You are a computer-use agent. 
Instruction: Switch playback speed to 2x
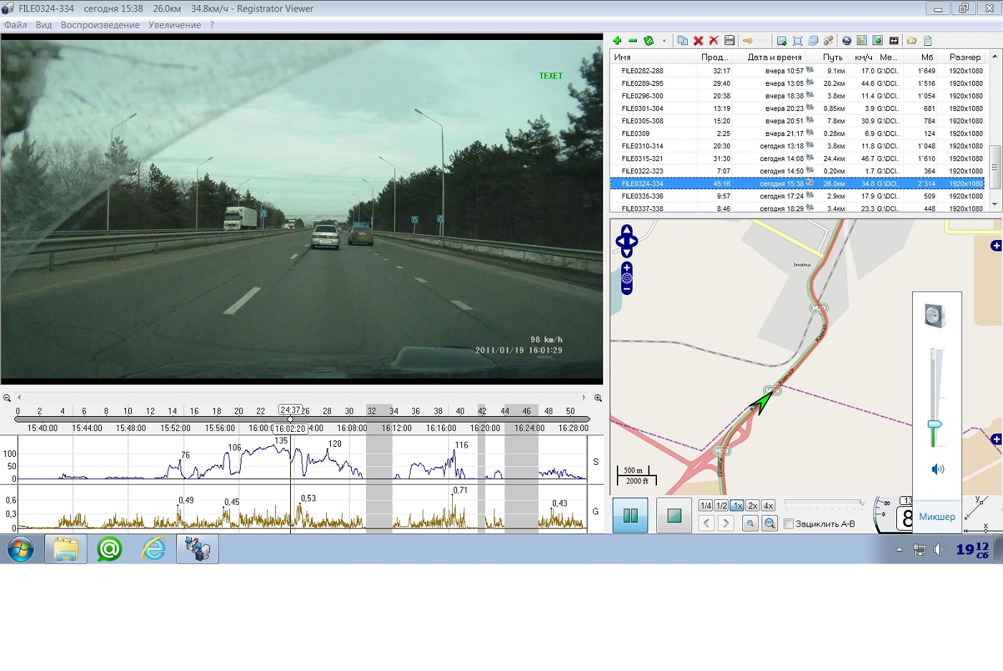tap(752, 506)
